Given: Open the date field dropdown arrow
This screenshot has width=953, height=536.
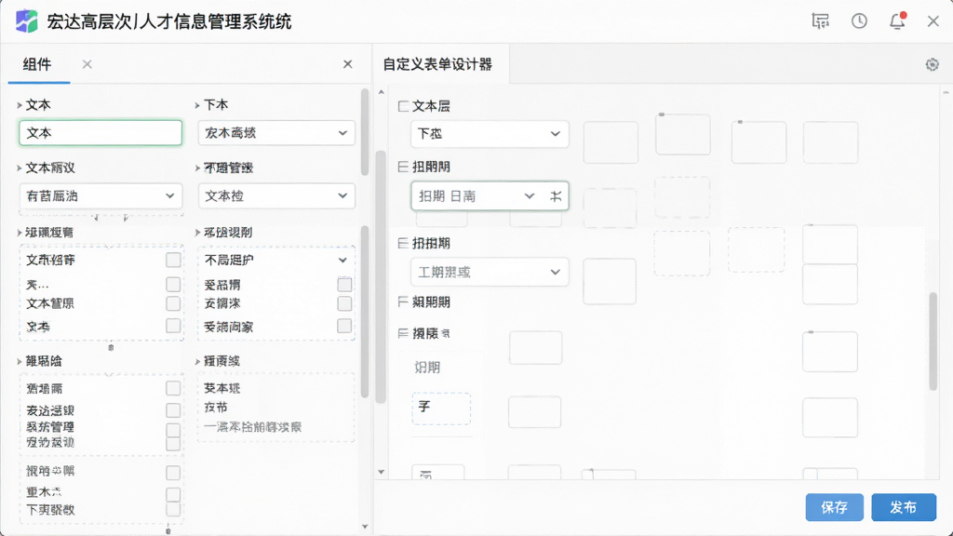Looking at the screenshot, I should click(530, 196).
